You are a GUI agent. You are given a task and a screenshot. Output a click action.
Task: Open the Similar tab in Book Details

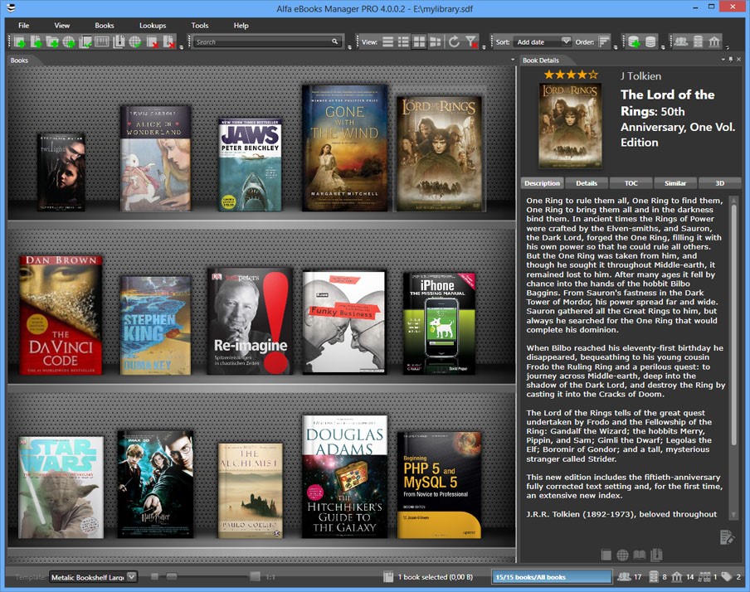(x=675, y=183)
